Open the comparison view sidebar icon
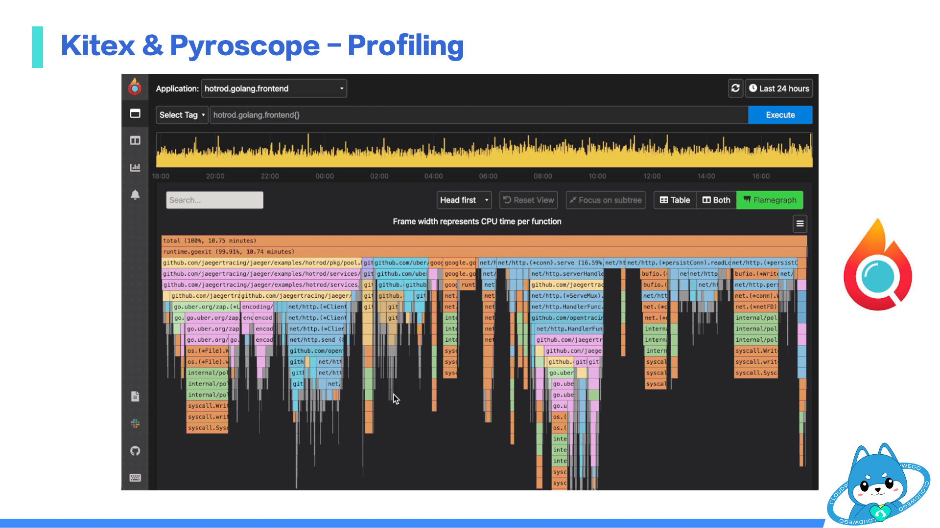Viewport: 940px width, 528px height. pos(135,141)
